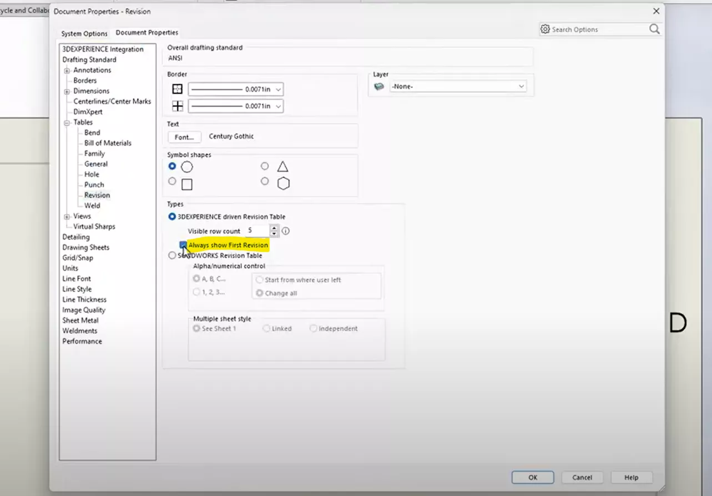
Task: Choose the 1, 2, 3... numerical control
Action: pyautogui.click(x=196, y=292)
